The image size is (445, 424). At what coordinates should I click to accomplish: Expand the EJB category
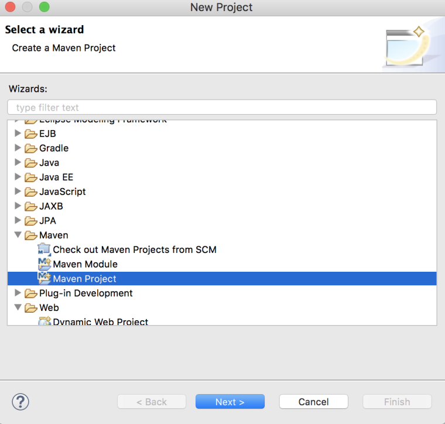click(18, 133)
